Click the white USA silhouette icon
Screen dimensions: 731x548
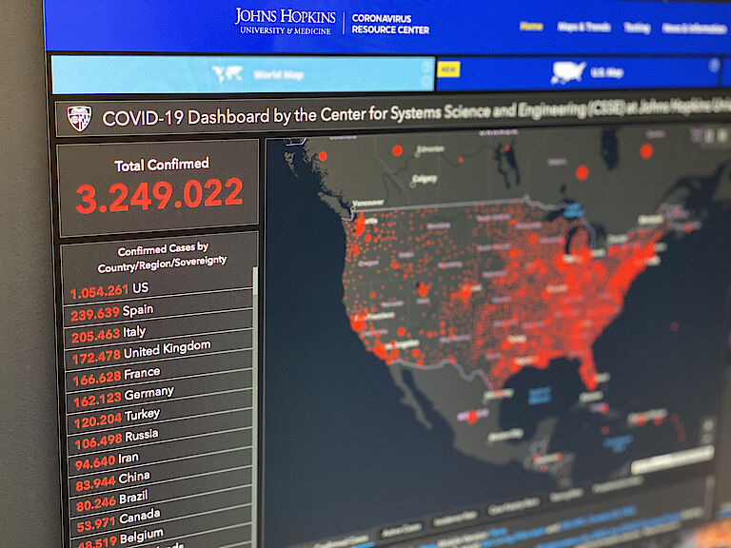pyautogui.click(x=567, y=72)
